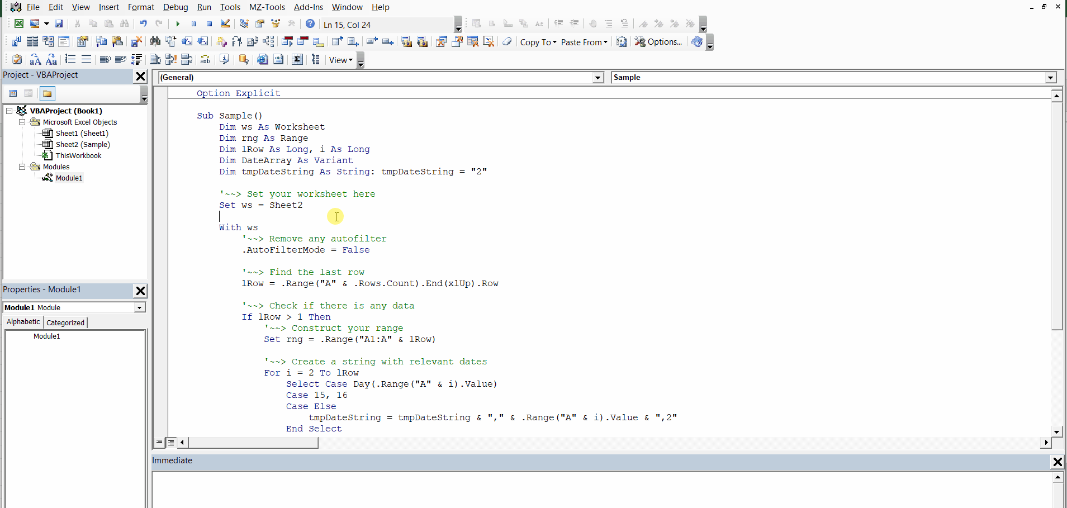Collapse the Microsoft Excel Objects folder
The image size is (1067, 508).
tap(22, 122)
